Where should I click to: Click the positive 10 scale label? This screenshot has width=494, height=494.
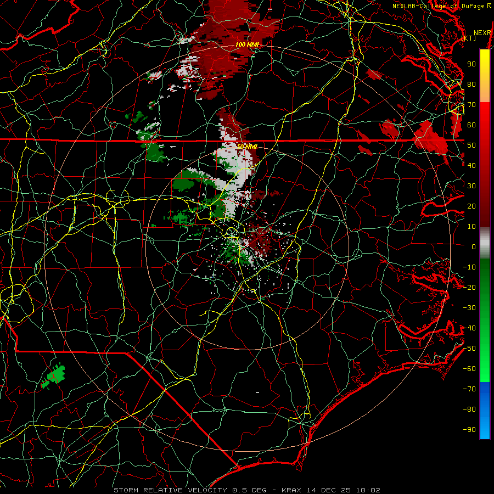[x=471, y=227]
